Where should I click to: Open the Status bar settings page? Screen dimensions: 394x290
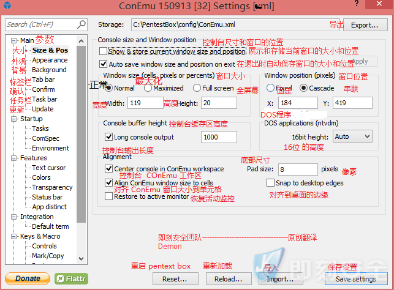click(47, 197)
